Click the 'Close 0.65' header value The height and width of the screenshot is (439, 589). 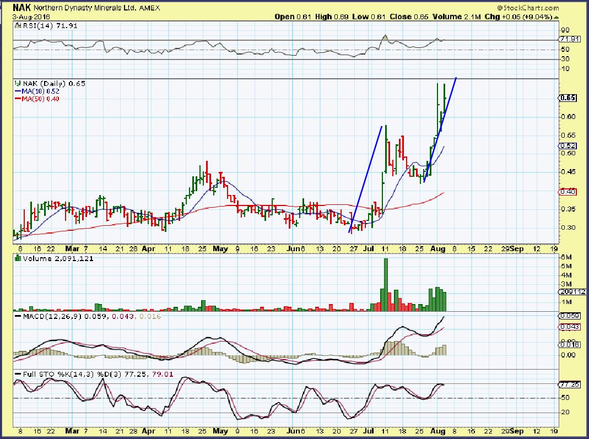click(x=409, y=17)
